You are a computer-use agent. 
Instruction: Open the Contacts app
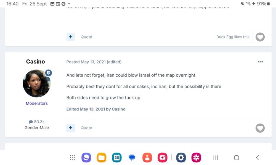(x=147, y=158)
